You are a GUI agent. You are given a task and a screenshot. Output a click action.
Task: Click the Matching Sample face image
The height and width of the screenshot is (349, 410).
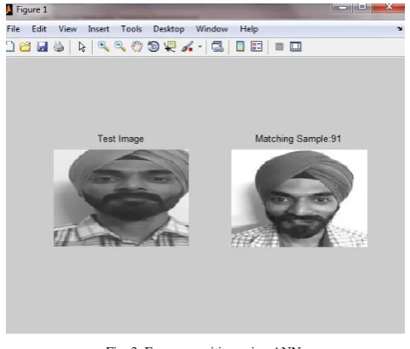tap(299, 198)
